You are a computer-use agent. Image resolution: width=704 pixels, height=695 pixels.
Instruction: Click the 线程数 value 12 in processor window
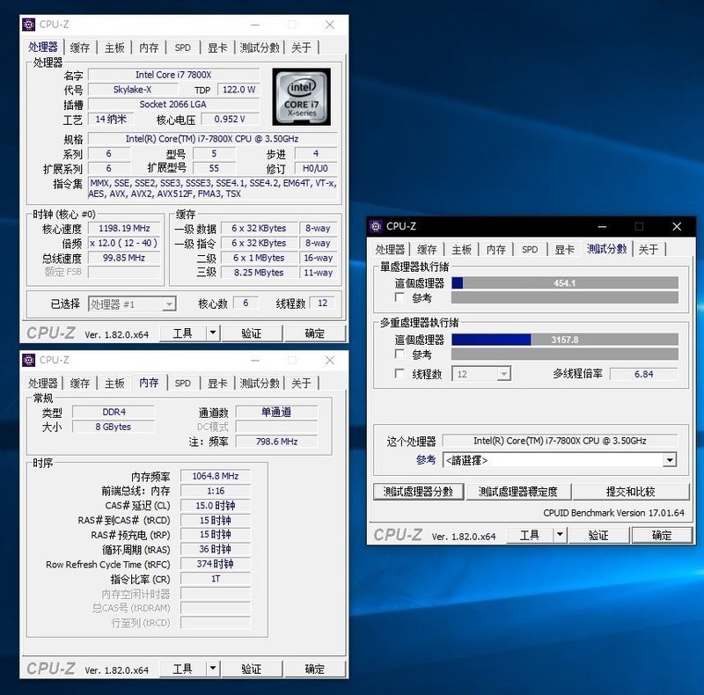tap(323, 303)
